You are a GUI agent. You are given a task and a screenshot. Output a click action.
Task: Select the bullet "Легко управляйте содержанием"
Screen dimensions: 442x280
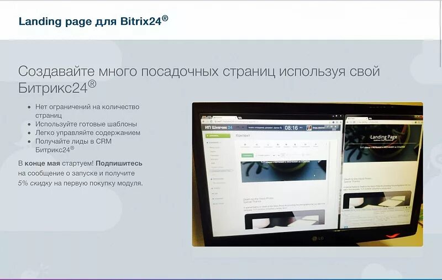point(88,133)
